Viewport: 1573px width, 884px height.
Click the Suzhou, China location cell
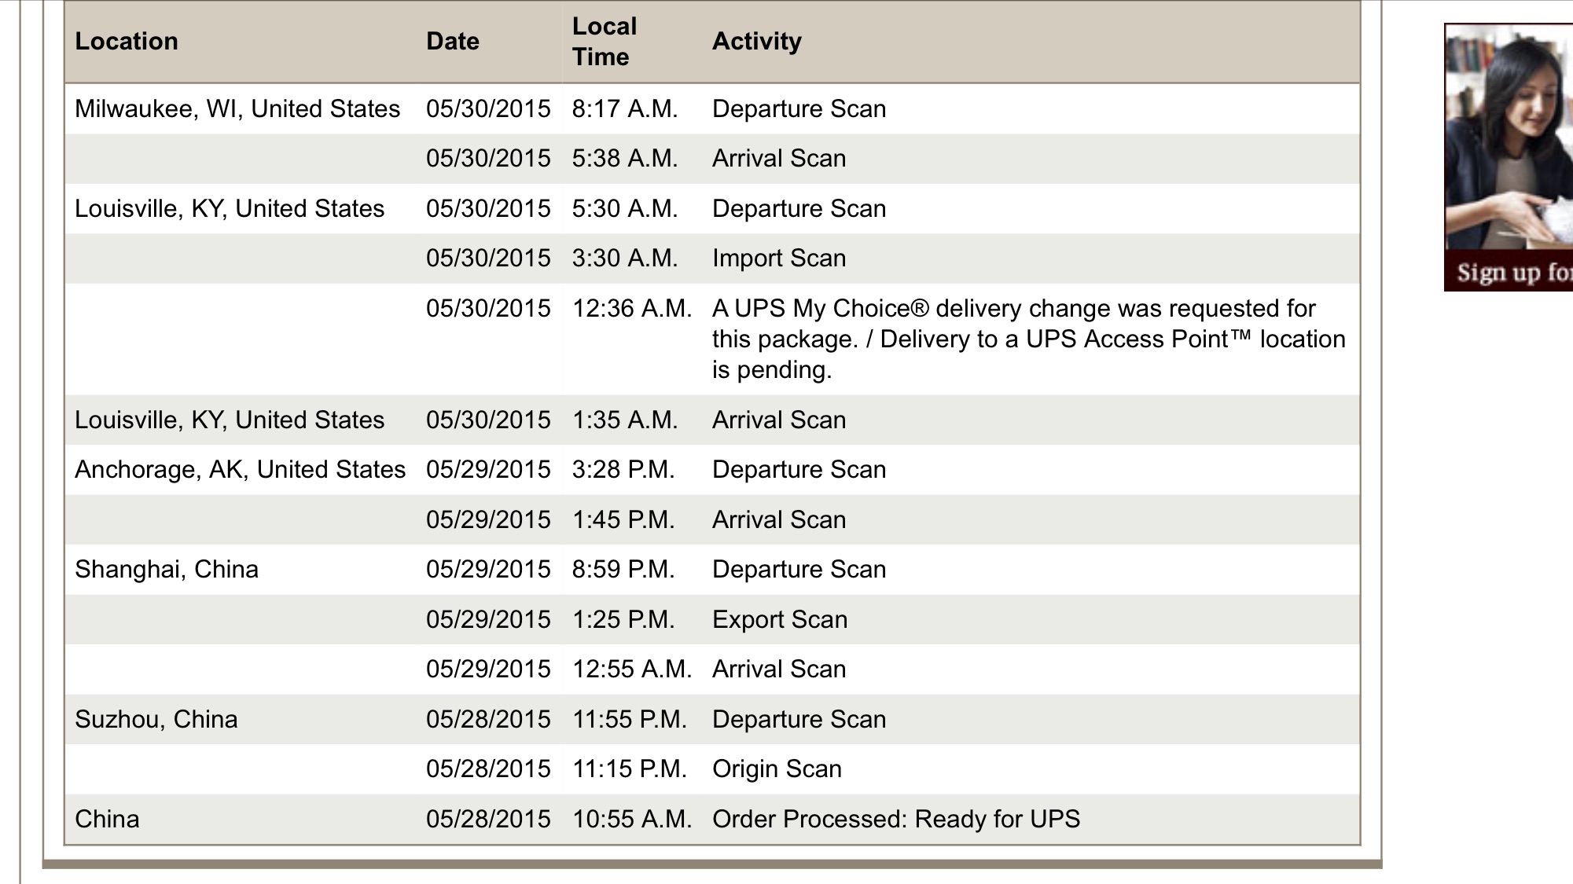pyautogui.click(x=156, y=720)
